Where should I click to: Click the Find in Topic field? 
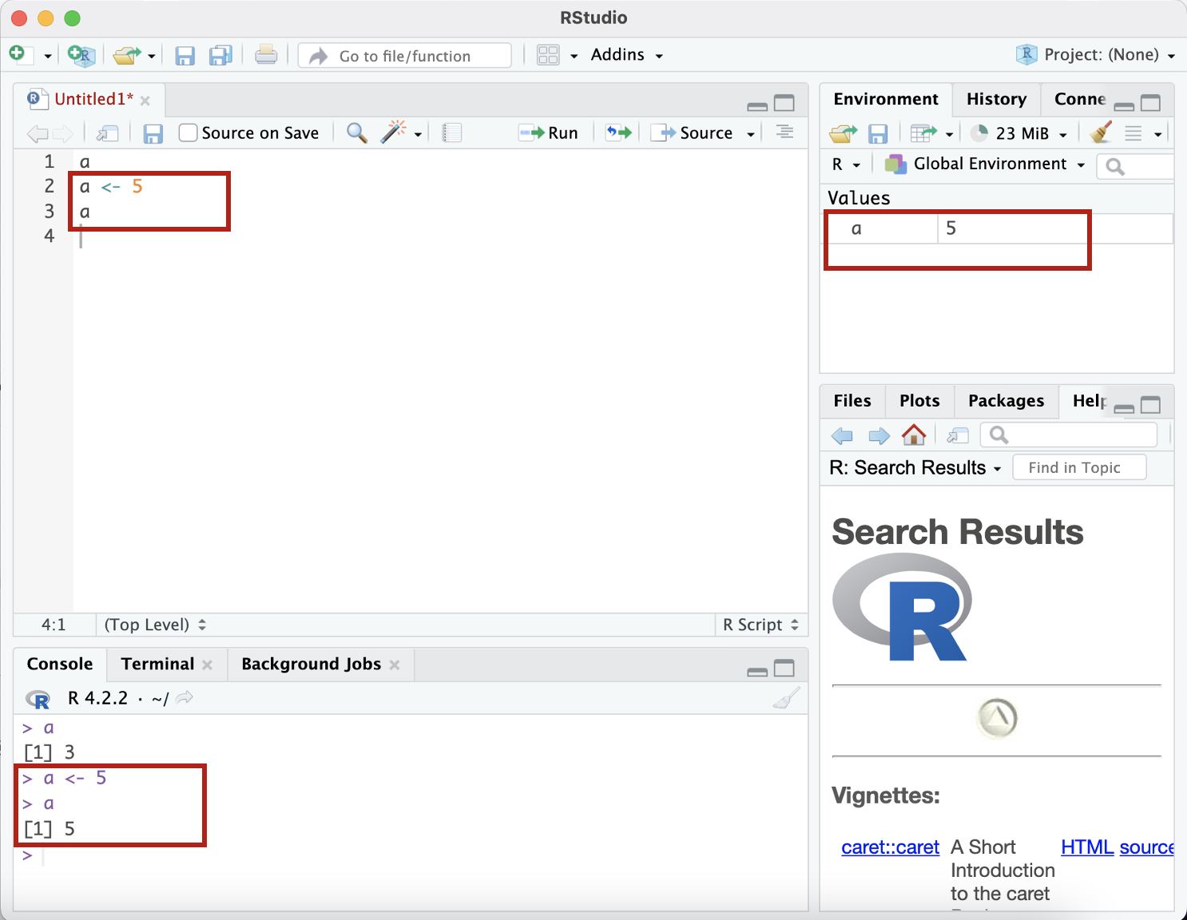pyautogui.click(x=1079, y=468)
